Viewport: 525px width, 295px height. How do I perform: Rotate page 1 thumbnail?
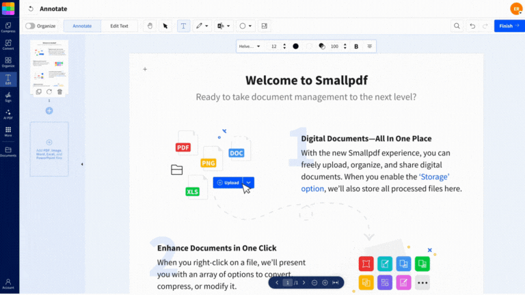coord(49,92)
